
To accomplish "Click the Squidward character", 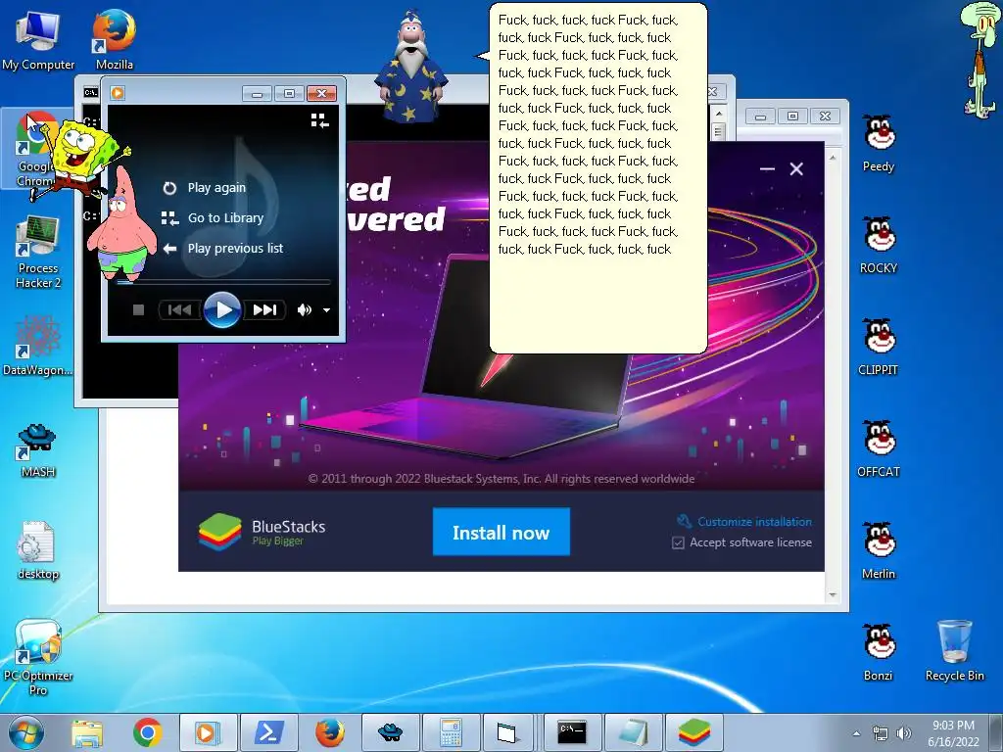I will point(979,61).
